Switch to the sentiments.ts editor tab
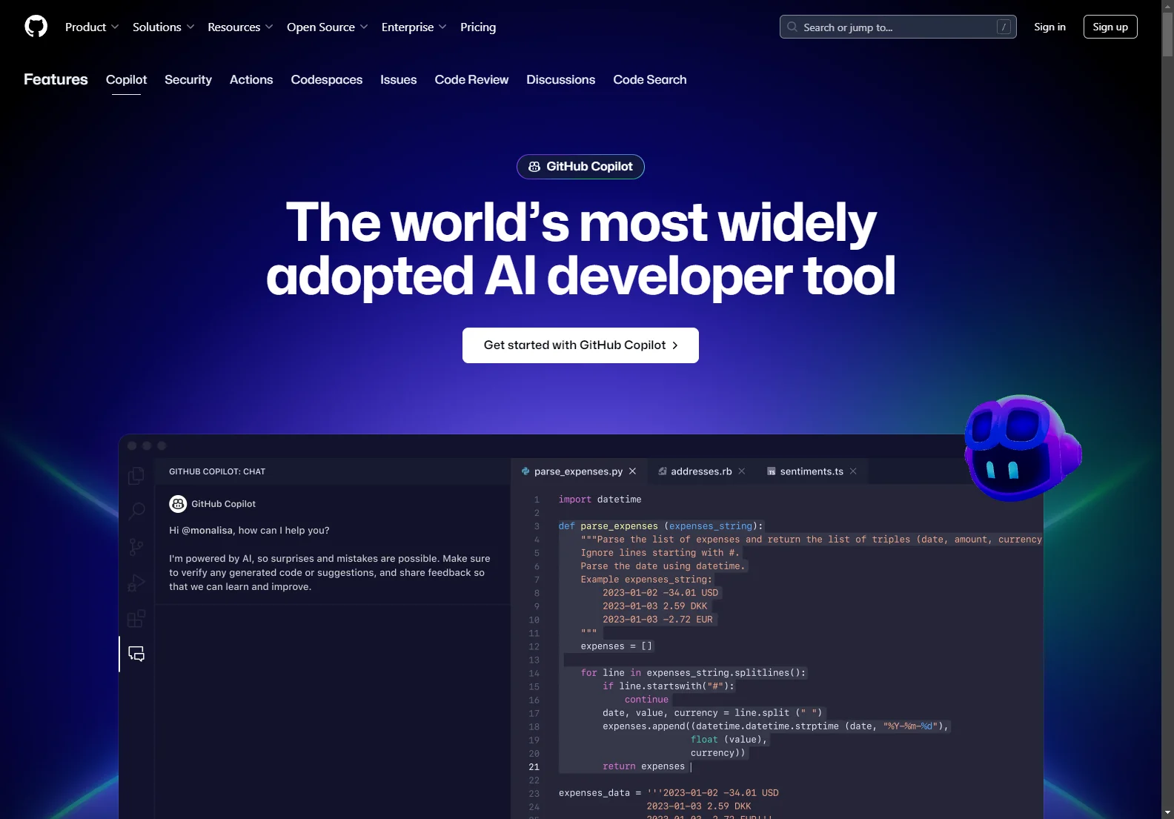The width and height of the screenshot is (1174, 819). tap(812, 471)
